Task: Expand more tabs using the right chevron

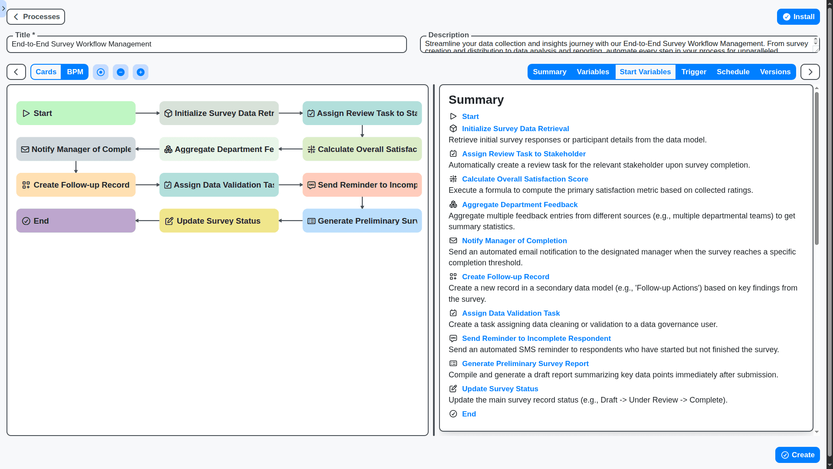Action: (x=810, y=72)
